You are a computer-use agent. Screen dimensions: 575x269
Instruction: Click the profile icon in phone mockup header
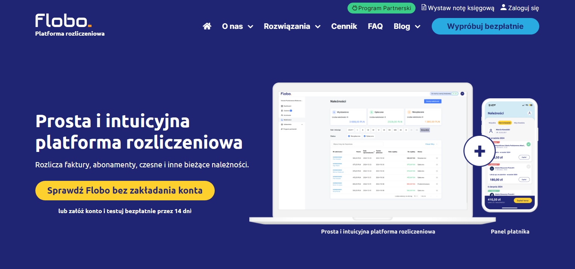pyautogui.click(x=529, y=113)
